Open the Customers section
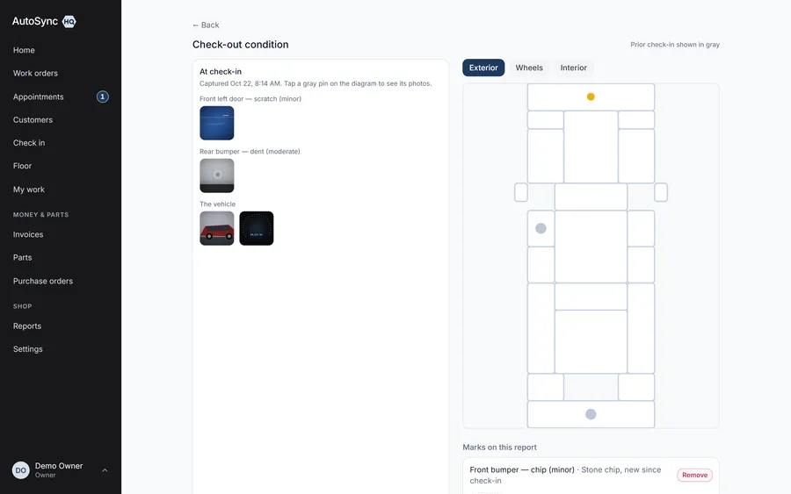 tap(33, 120)
